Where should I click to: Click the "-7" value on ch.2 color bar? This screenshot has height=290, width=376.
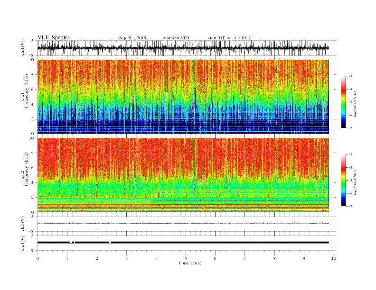point(350,206)
